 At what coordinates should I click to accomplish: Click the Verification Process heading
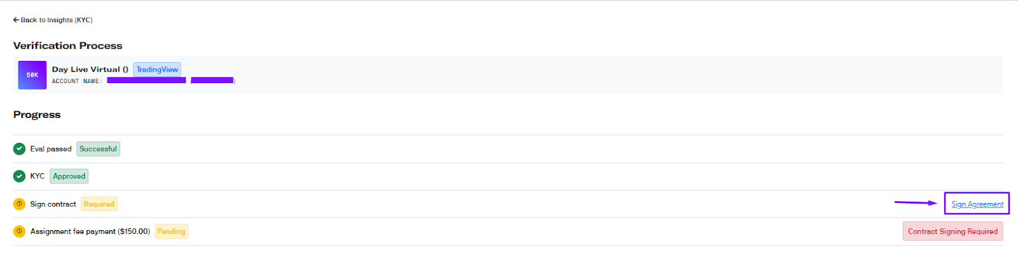67,46
